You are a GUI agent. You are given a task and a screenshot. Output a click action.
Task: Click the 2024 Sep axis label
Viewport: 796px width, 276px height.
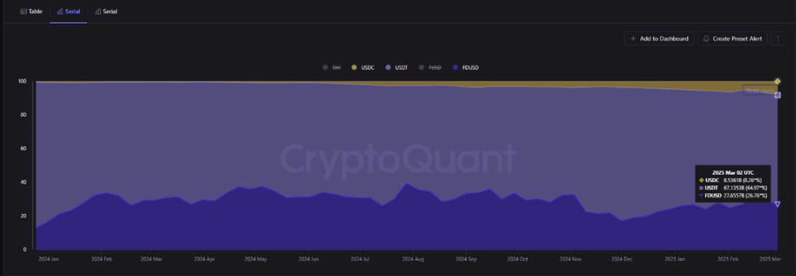[466, 259]
